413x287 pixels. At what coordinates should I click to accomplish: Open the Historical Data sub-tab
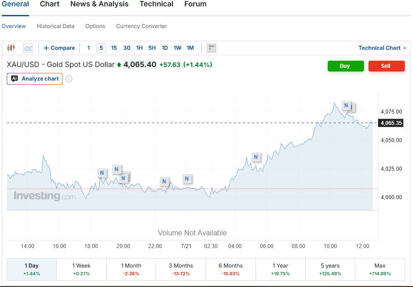pos(55,26)
